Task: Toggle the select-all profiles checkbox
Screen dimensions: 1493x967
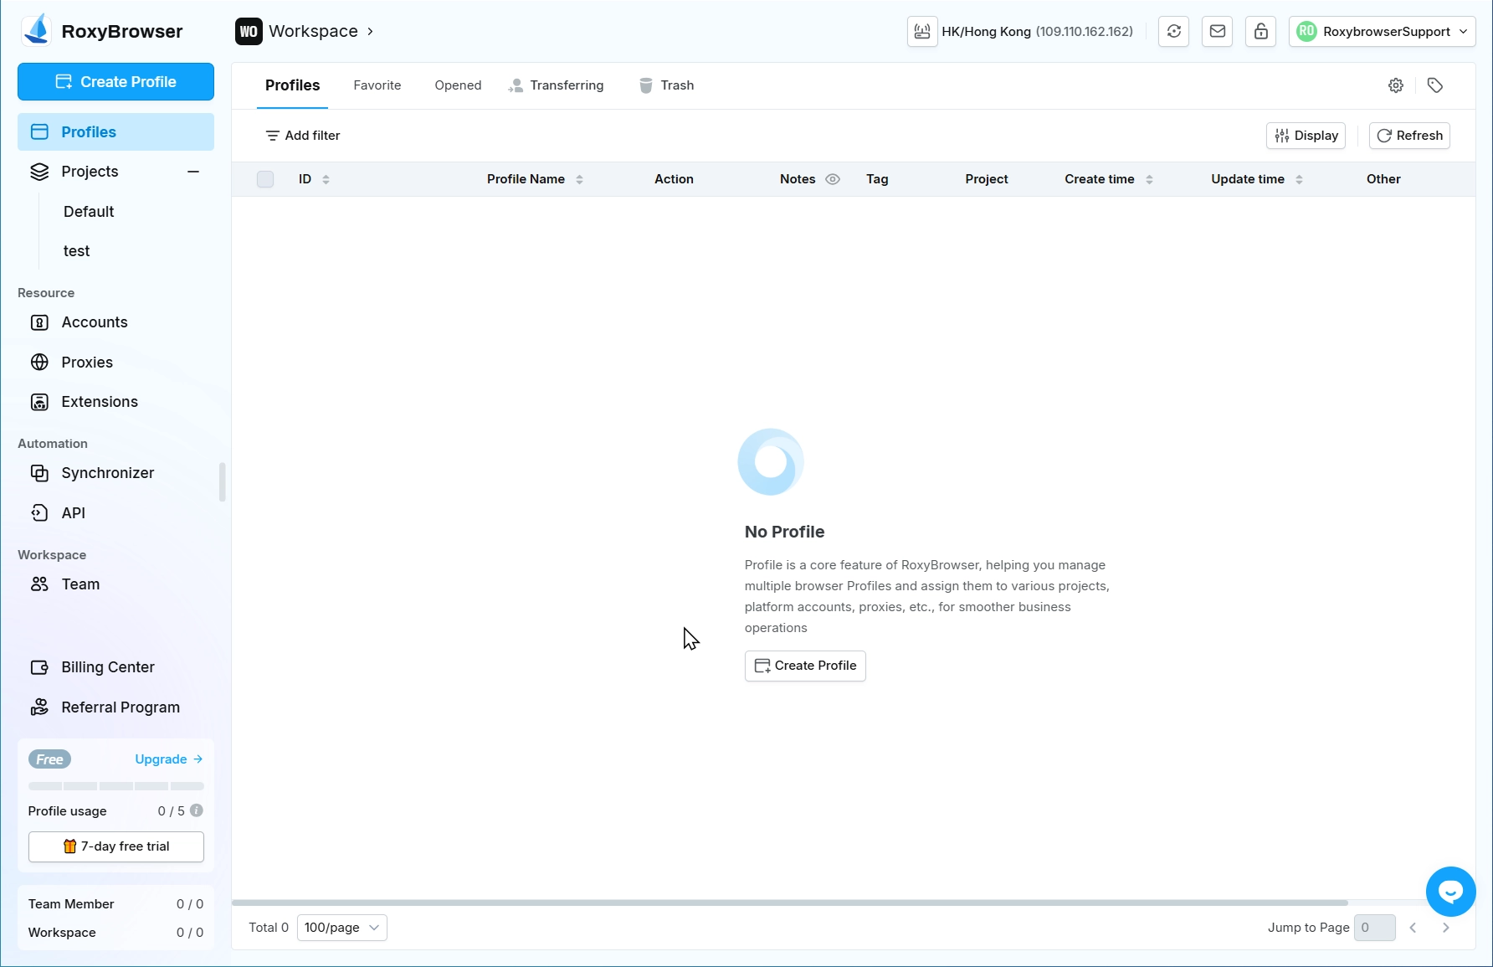Action: [265, 179]
